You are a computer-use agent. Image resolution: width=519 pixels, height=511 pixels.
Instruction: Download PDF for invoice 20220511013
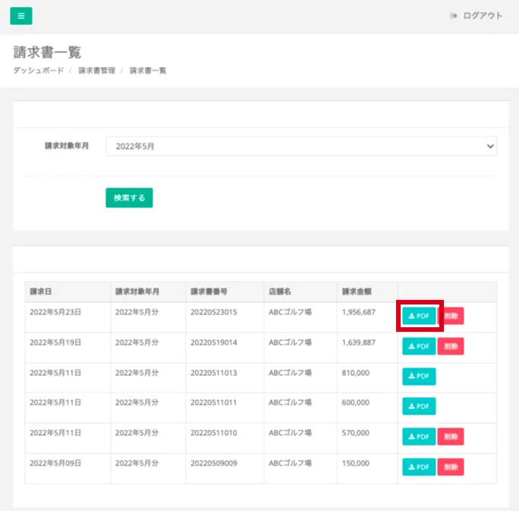coord(419,376)
